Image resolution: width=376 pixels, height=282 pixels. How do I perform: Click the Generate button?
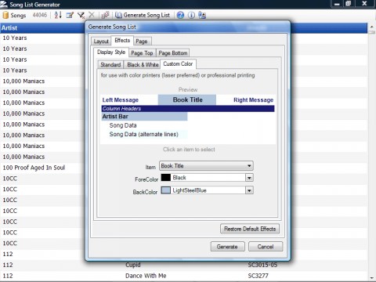point(227,247)
